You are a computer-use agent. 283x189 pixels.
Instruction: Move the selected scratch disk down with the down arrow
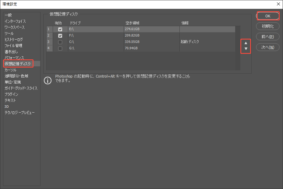tap(246, 48)
